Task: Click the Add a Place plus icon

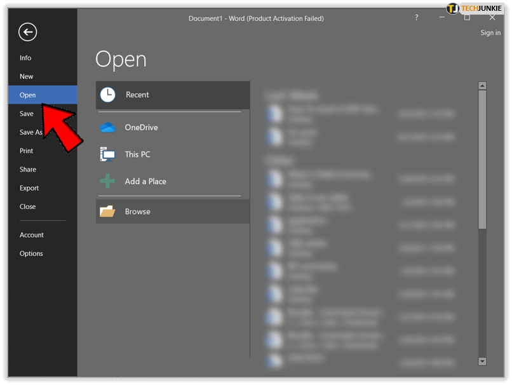Action: [107, 181]
